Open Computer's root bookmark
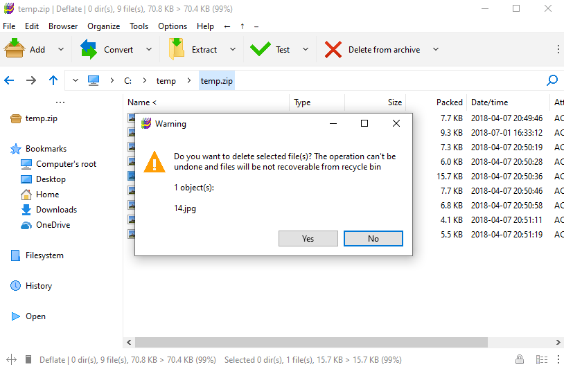Screen dimensions: 564x369 pos(58,164)
